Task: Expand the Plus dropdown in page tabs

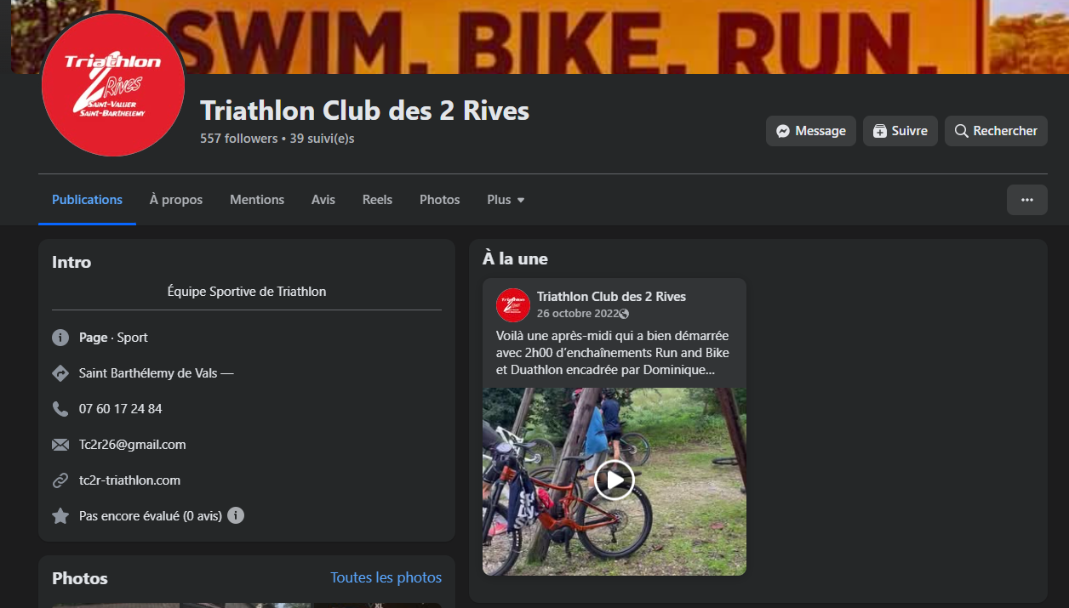Action: coord(506,200)
